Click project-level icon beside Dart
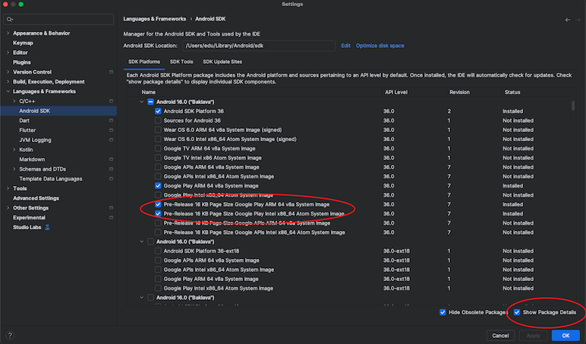The image size is (586, 344). coord(111,121)
